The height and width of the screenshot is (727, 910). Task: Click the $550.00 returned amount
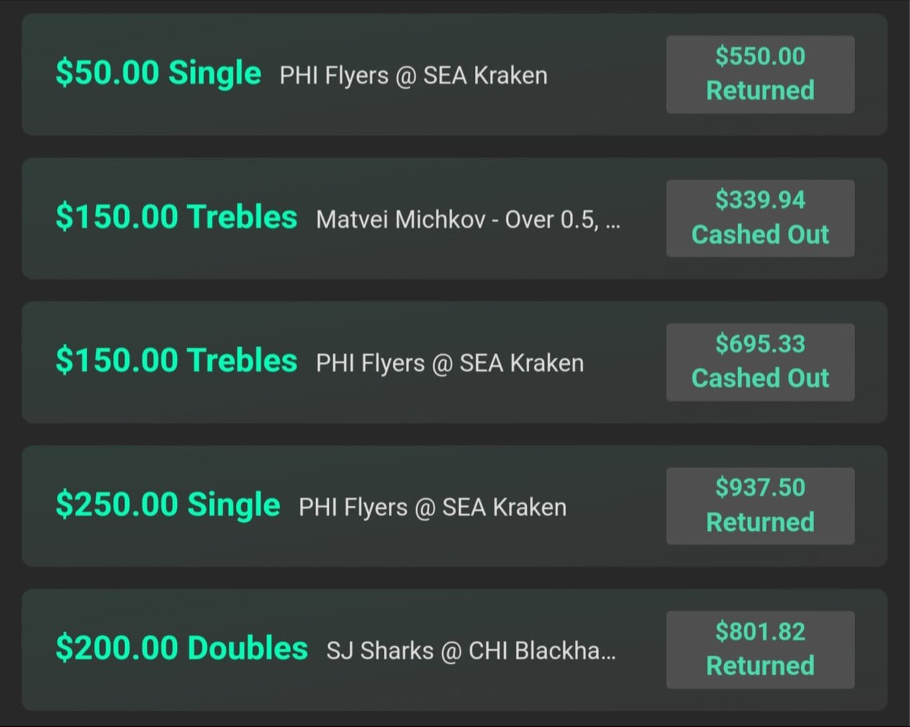point(760,56)
